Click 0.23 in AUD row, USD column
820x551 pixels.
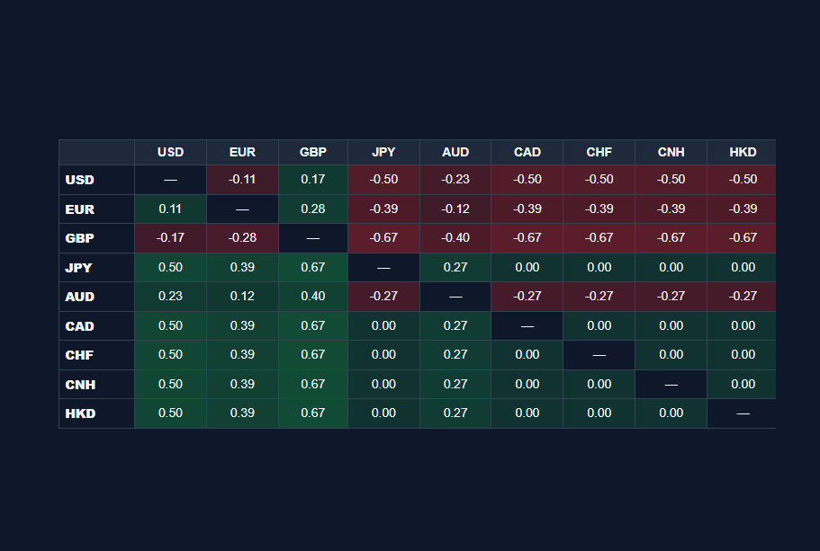pyautogui.click(x=170, y=297)
